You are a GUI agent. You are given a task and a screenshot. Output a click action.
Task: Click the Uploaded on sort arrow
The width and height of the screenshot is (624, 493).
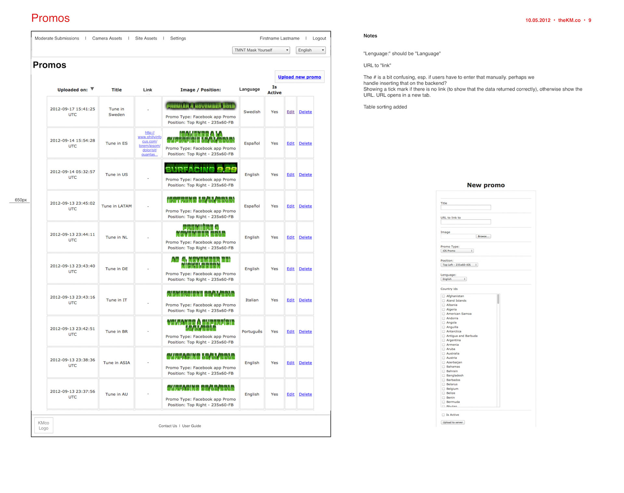click(92, 89)
